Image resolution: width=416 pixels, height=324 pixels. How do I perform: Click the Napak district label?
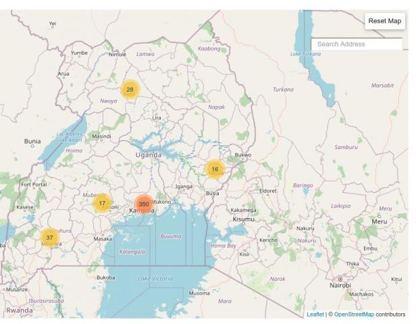coord(217,107)
